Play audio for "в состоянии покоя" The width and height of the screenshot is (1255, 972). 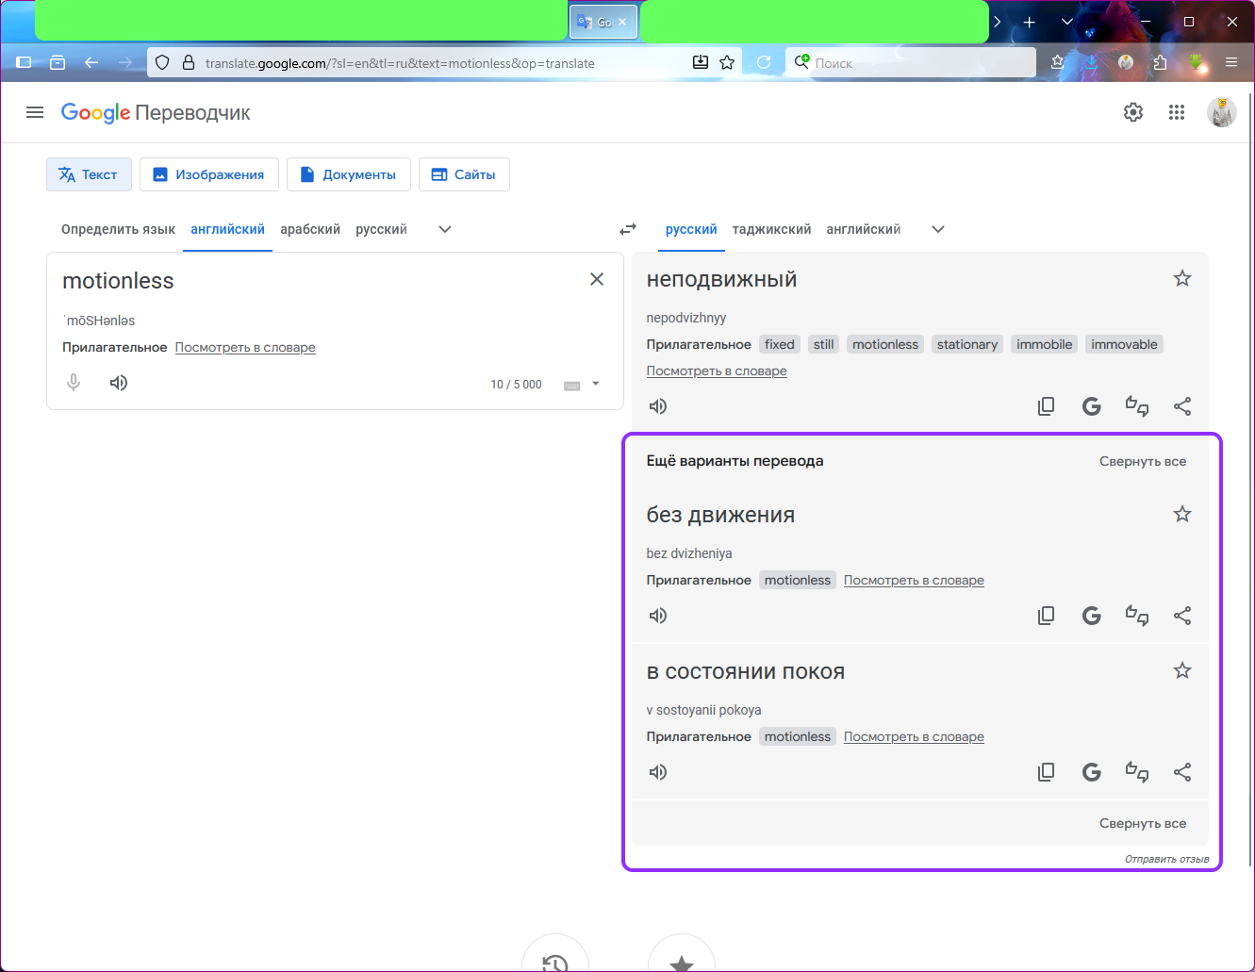pos(658,772)
